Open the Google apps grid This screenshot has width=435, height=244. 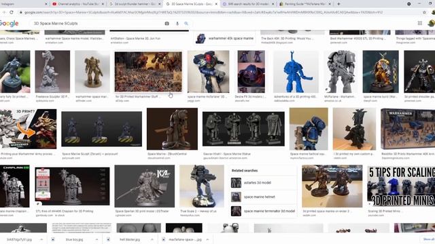click(420, 23)
